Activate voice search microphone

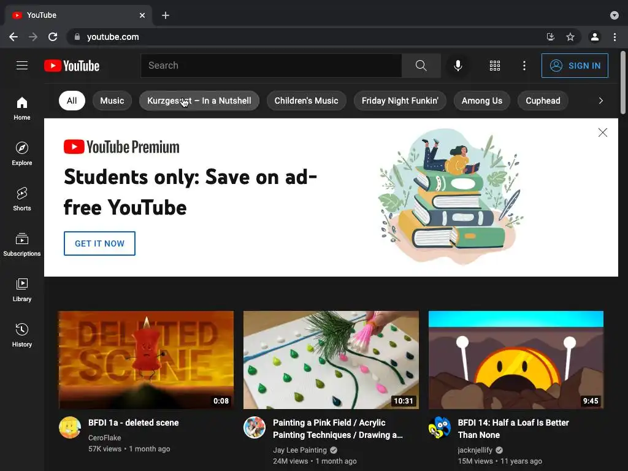pos(458,65)
